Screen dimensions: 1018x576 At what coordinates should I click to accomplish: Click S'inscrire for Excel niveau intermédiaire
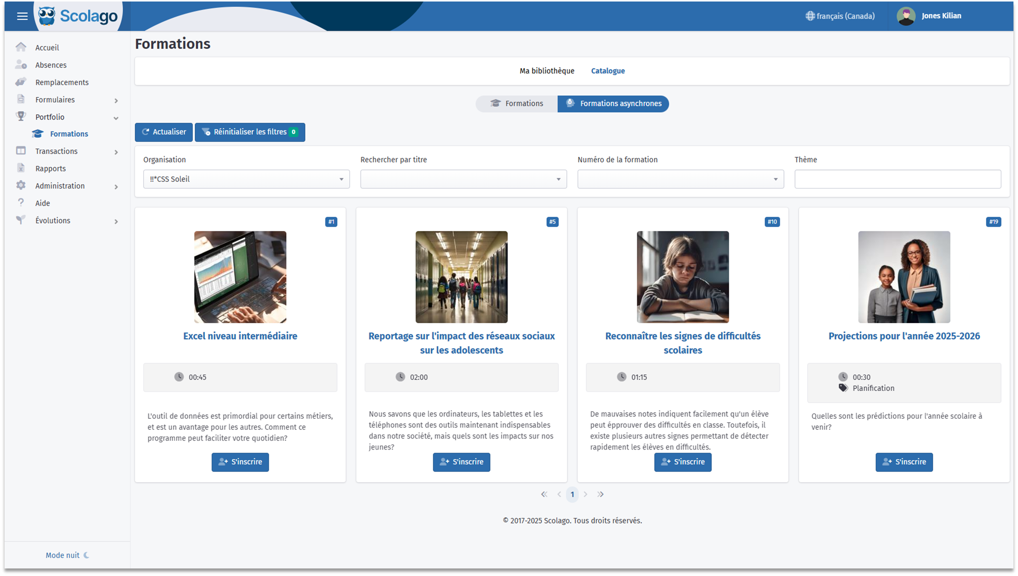click(240, 462)
